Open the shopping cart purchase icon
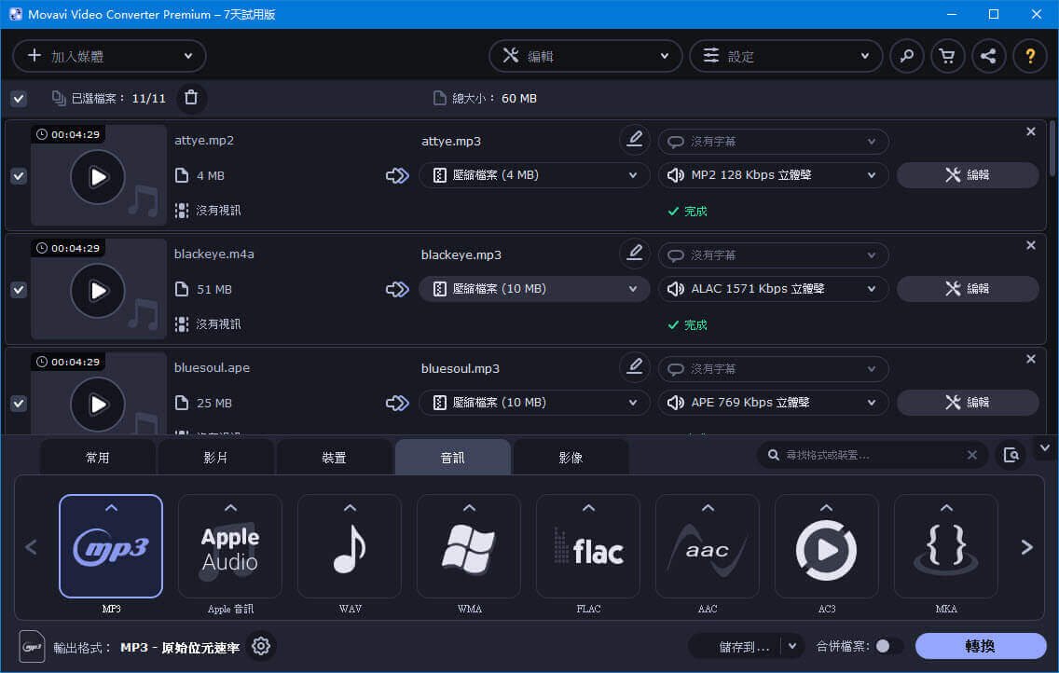Image resolution: width=1059 pixels, height=673 pixels. [947, 56]
